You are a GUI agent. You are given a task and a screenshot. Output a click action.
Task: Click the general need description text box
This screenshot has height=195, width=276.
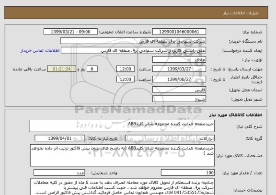(122, 126)
